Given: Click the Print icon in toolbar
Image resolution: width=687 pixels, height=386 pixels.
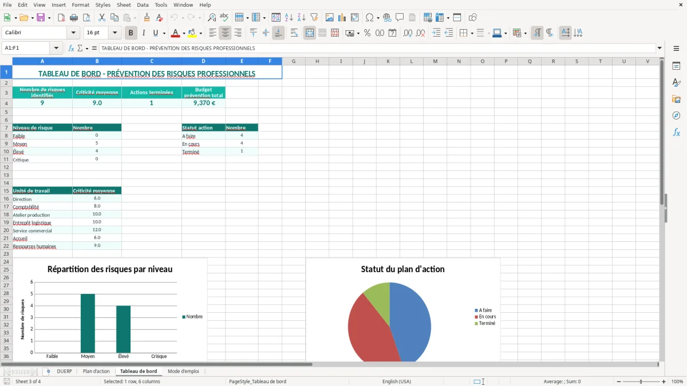Looking at the screenshot, I should point(74,18).
